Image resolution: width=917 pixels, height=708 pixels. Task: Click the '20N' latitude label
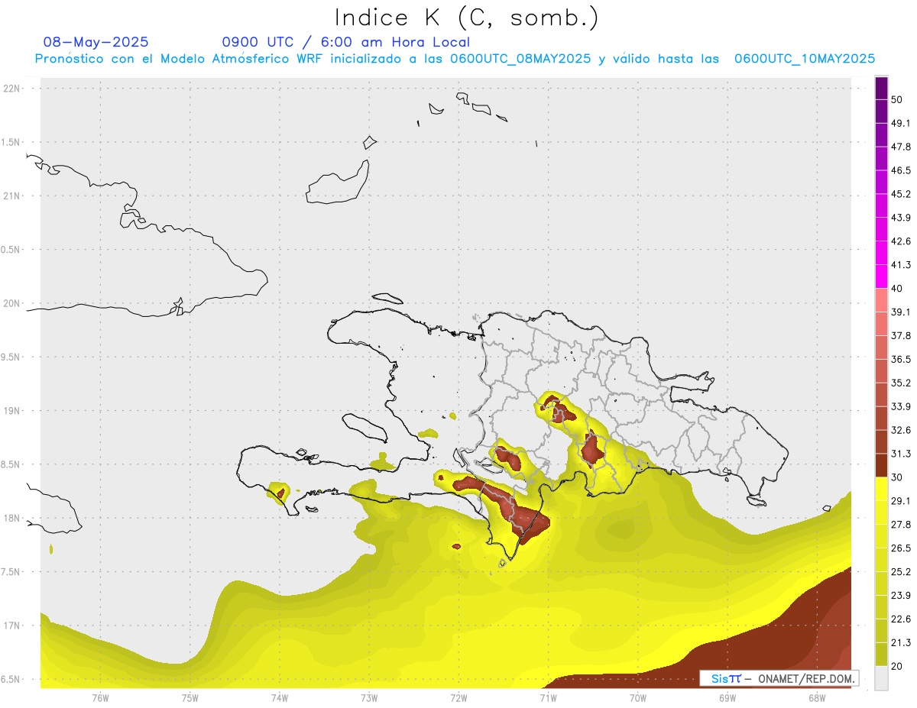[12, 303]
